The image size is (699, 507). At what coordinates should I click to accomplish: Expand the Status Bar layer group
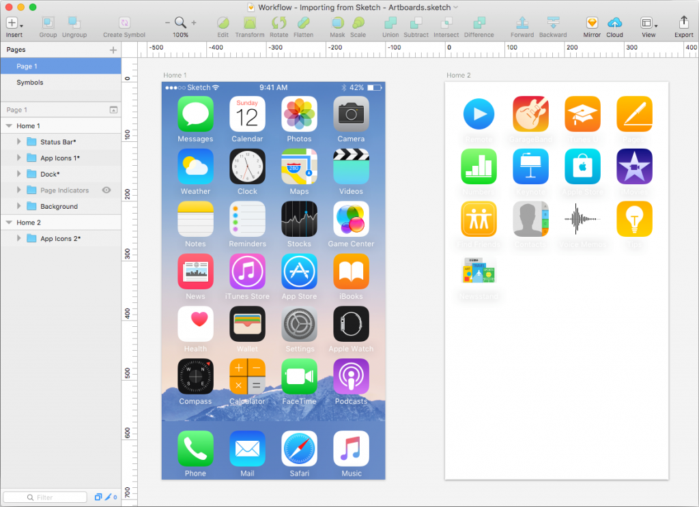pos(18,142)
